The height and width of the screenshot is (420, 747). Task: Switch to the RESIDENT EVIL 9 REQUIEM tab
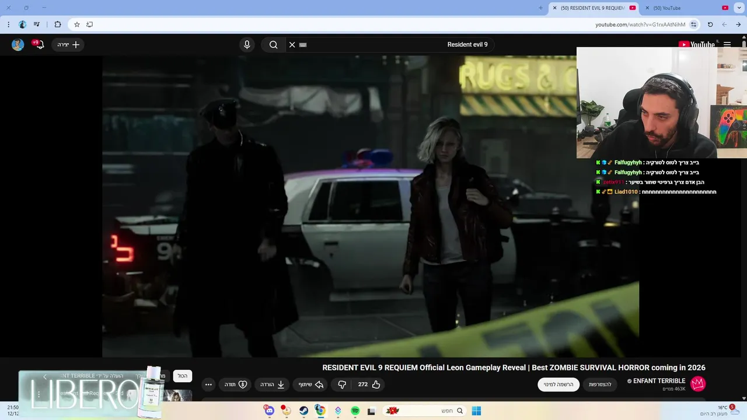click(x=594, y=8)
